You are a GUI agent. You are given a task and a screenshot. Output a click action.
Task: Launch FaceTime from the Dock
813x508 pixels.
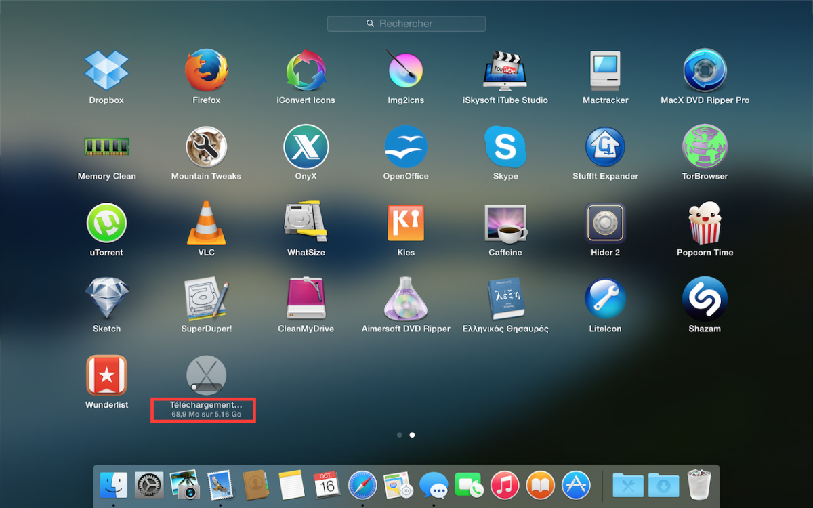(468, 485)
